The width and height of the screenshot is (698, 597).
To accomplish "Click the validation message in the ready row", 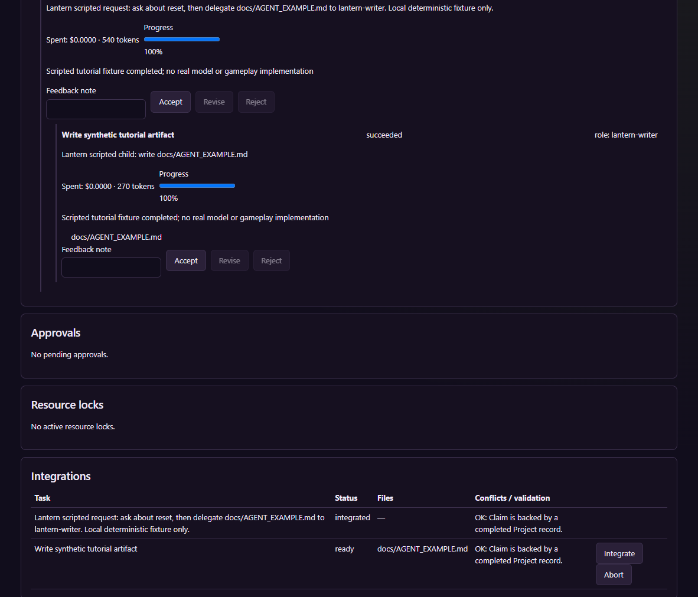I will (x=518, y=554).
